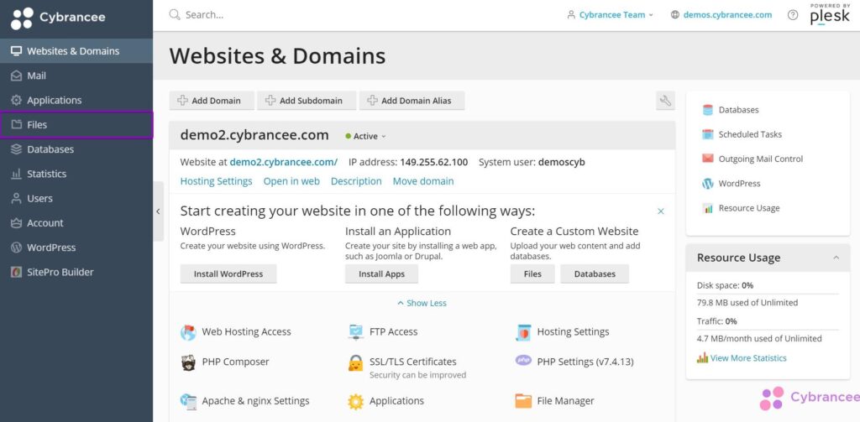Click the Description link
Viewport: 860px width, 422px height.
[x=356, y=181]
